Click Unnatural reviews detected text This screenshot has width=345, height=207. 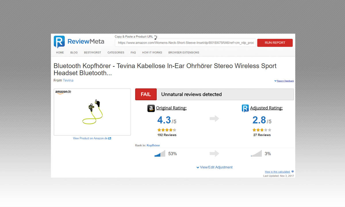click(191, 94)
